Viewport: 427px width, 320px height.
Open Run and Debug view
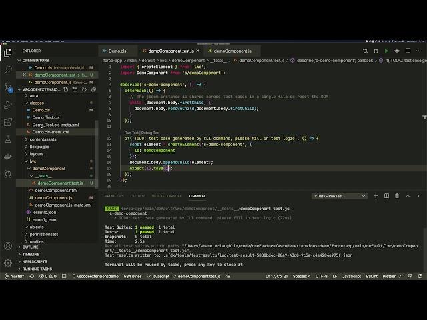[8, 105]
